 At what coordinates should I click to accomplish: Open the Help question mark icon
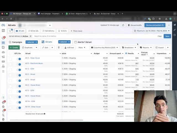click(3, 98)
